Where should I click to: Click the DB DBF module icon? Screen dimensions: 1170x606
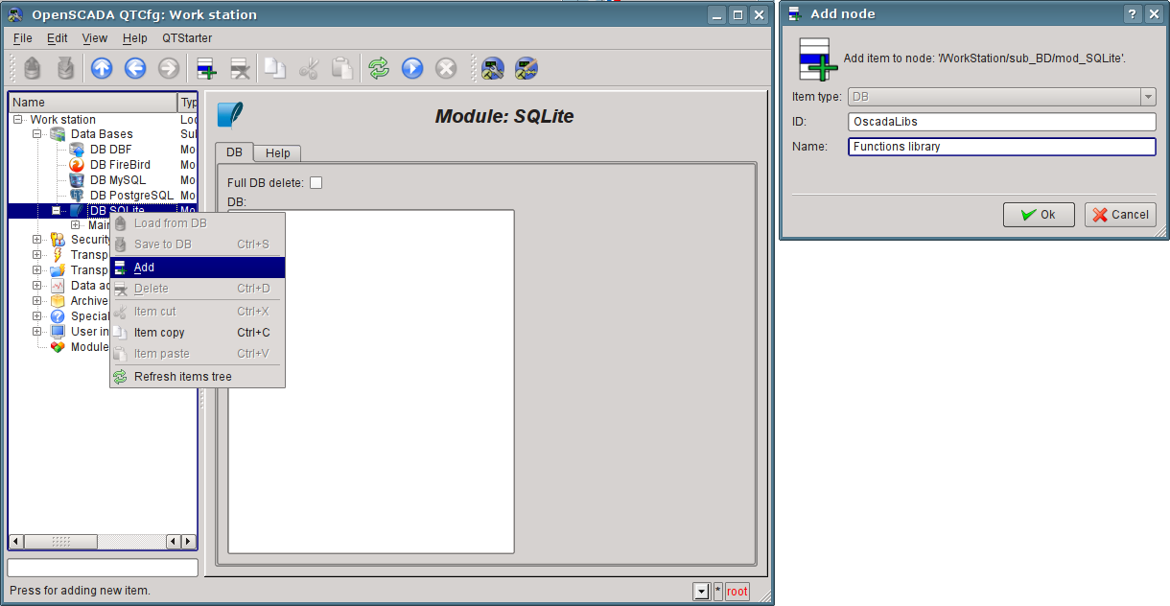(77, 150)
